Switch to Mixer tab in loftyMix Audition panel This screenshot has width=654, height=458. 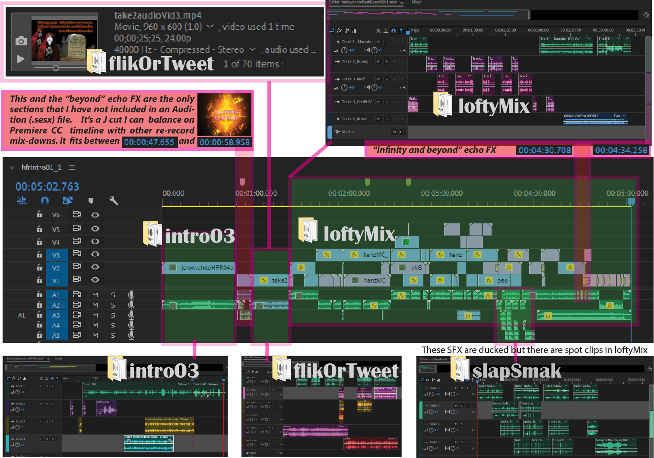click(x=416, y=2)
